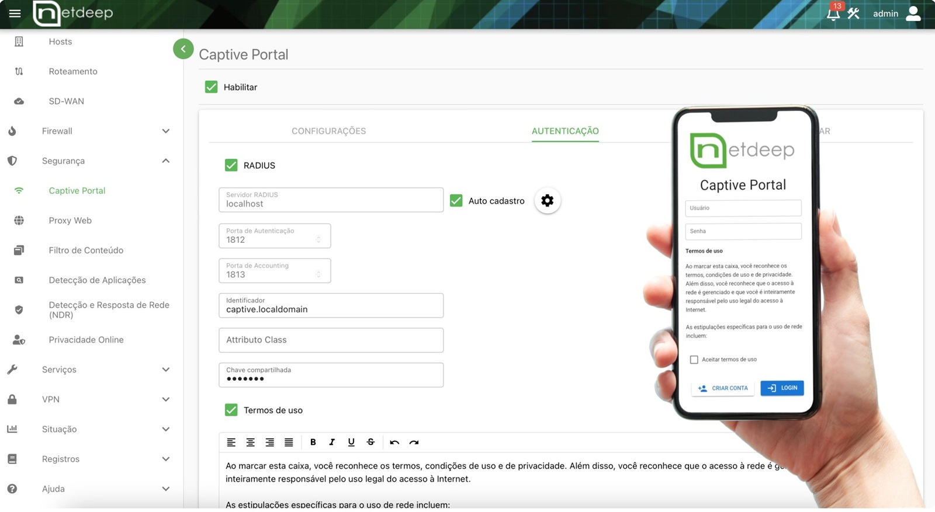This screenshot has width=935, height=512.
Task: Click the Identificador input field
Action: click(331, 305)
